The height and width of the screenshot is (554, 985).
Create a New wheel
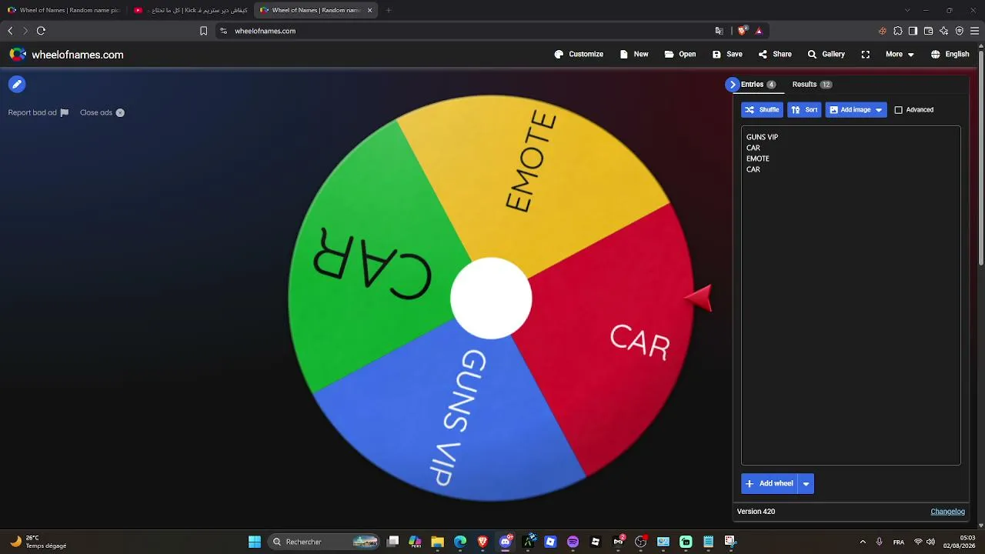point(634,55)
